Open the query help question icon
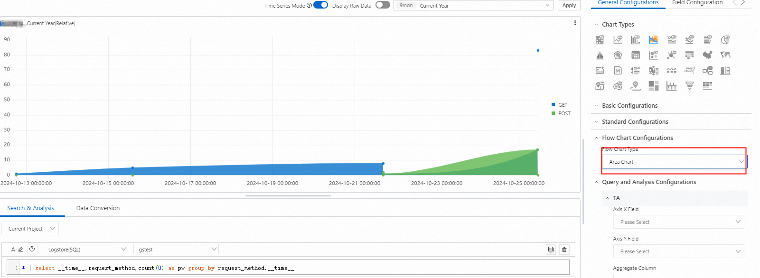The width and height of the screenshot is (760, 278). coord(32,249)
